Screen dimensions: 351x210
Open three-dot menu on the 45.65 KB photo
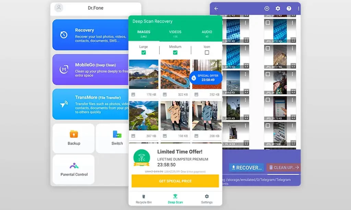(x=245, y=74)
